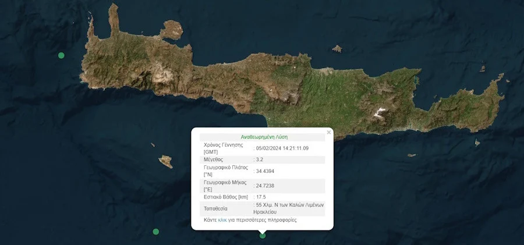524x245 pixels.
Task: Click the 'Τοποθεσία' row label
Action: 215,208
